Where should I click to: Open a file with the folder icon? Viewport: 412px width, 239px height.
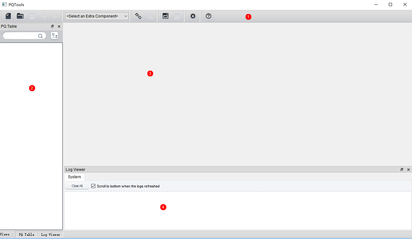pyautogui.click(x=20, y=16)
